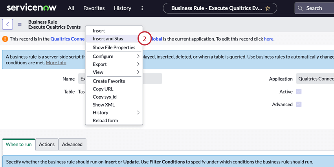Toggle the Active checkbox
This screenshot has height=167, width=334.
[299, 92]
